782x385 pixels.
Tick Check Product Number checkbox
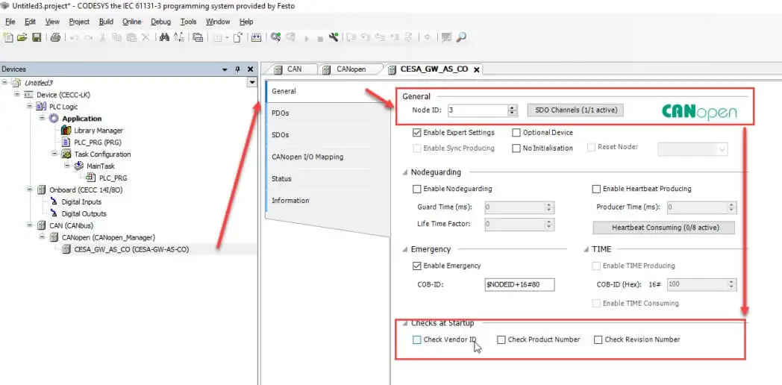tap(501, 339)
